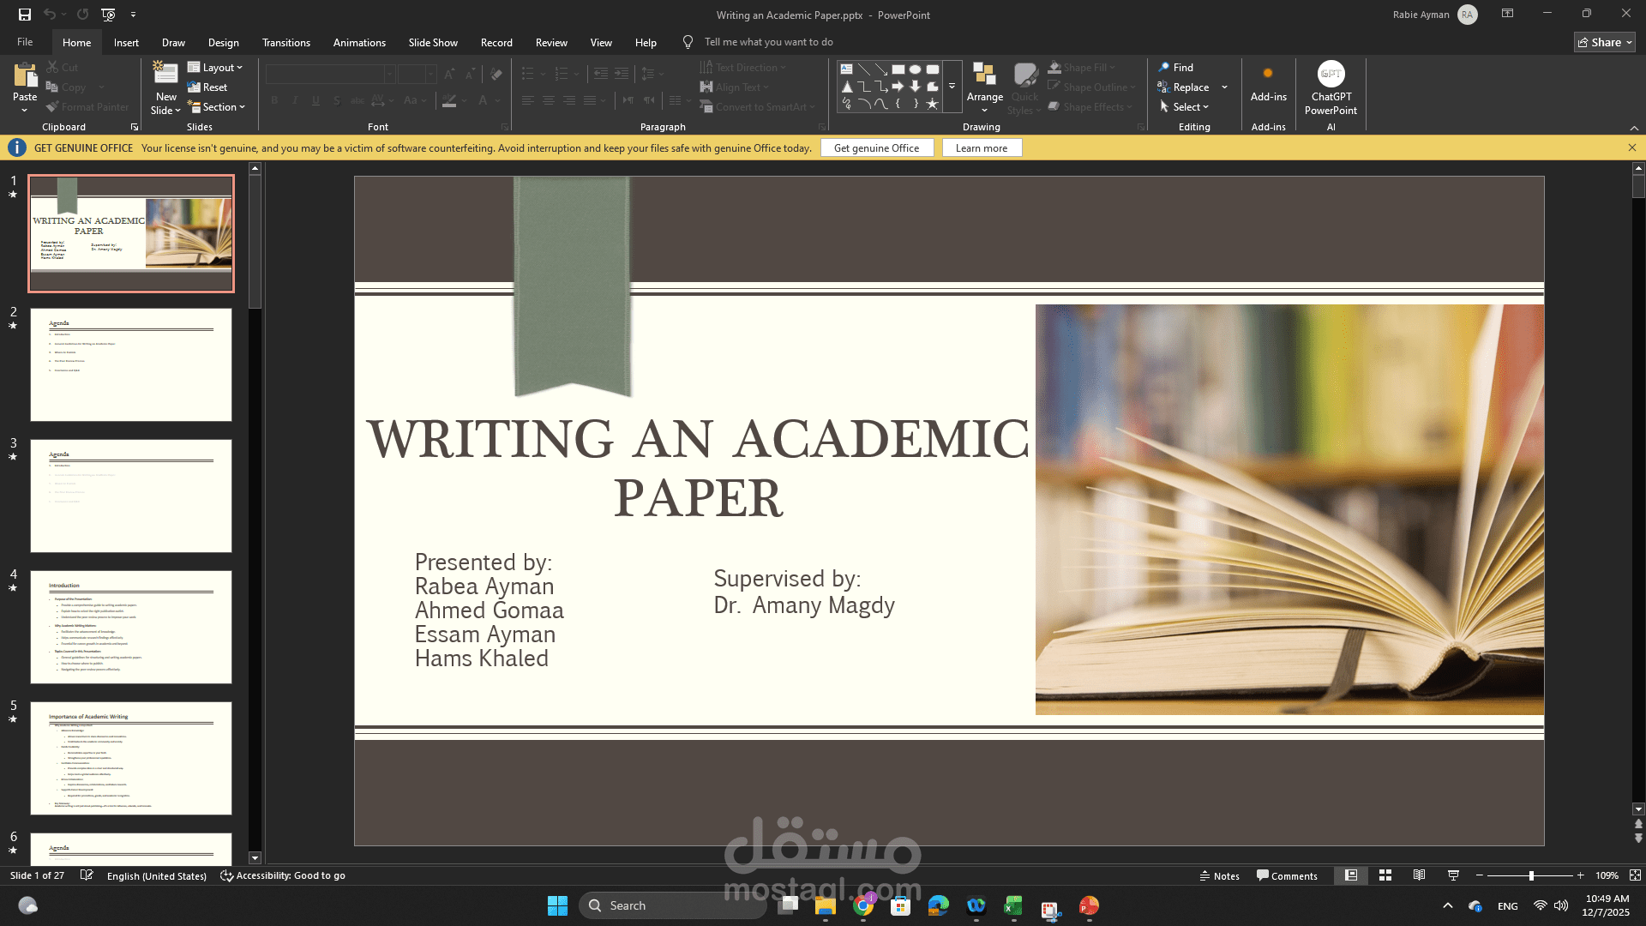Click Find in the Editing group
1646x926 pixels.
pos(1175,68)
